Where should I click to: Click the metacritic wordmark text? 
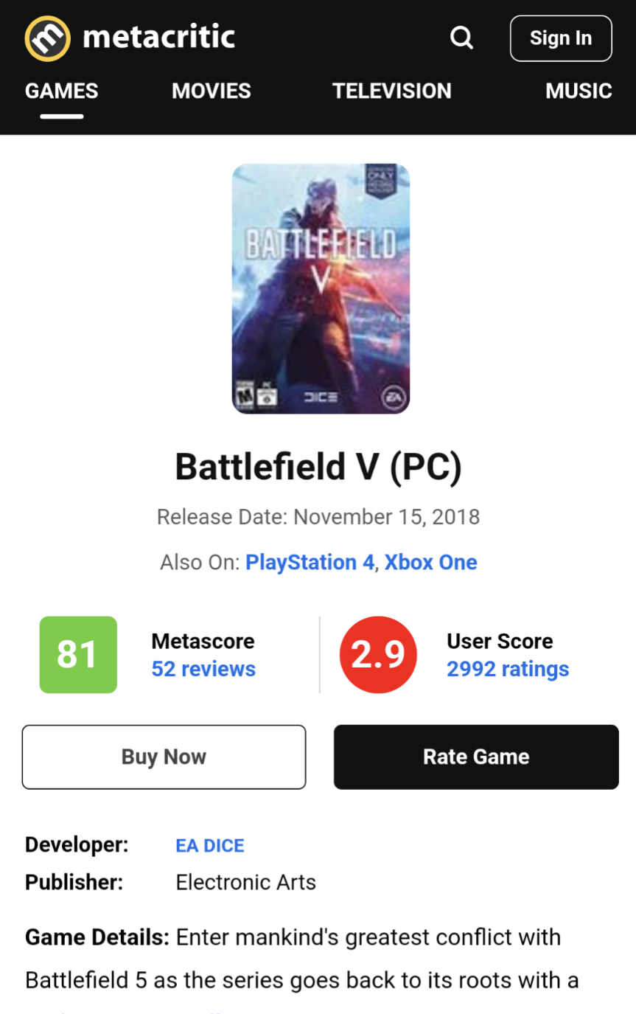[159, 37]
